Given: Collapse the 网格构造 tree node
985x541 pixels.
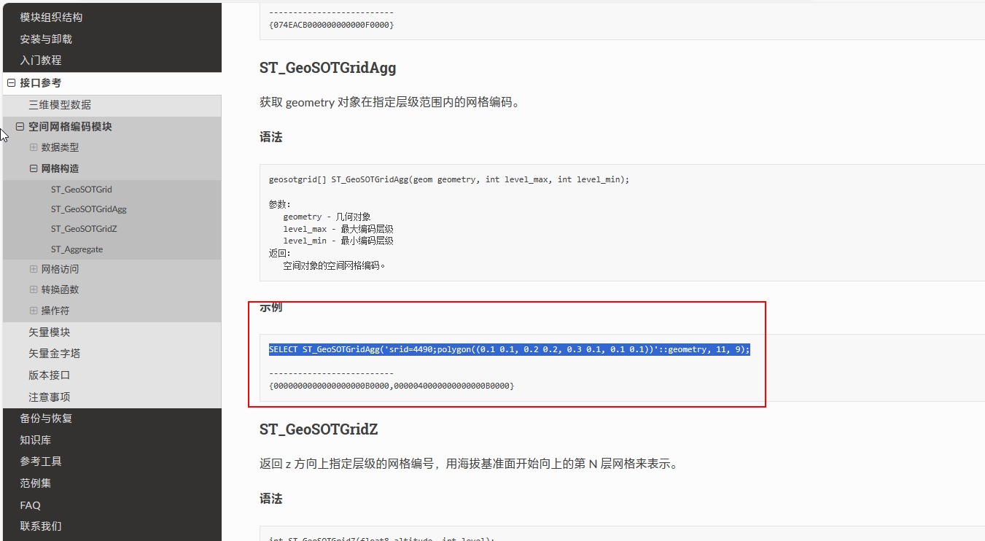Looking at the screenshot, I should pos(34,168).
